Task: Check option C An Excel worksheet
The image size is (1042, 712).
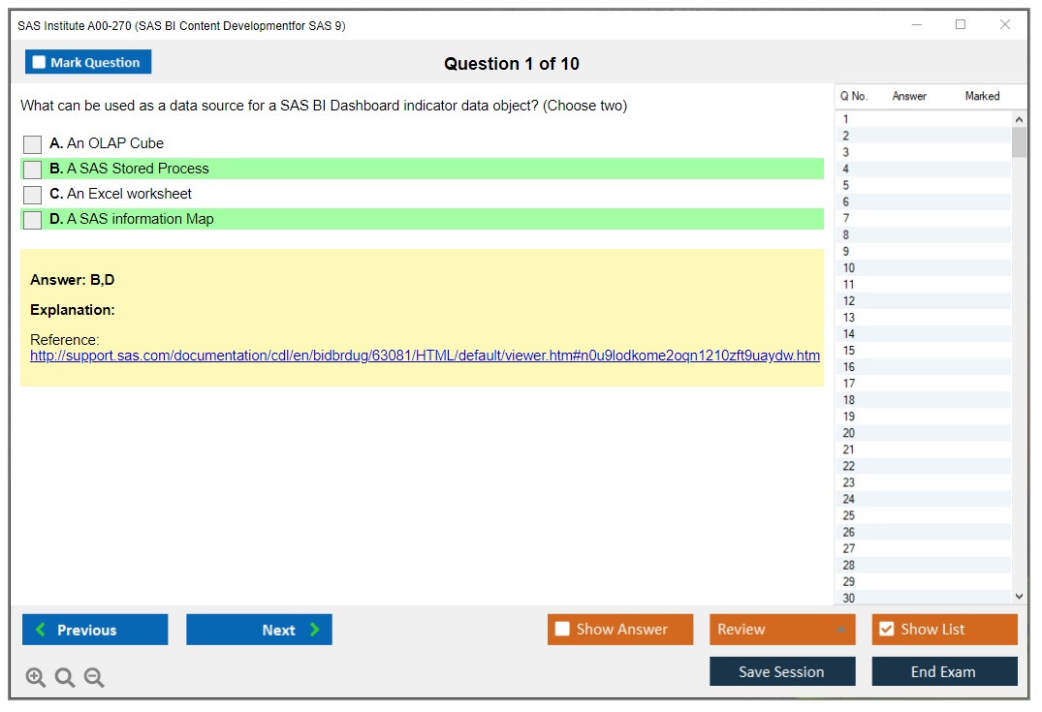Action: 33,195
